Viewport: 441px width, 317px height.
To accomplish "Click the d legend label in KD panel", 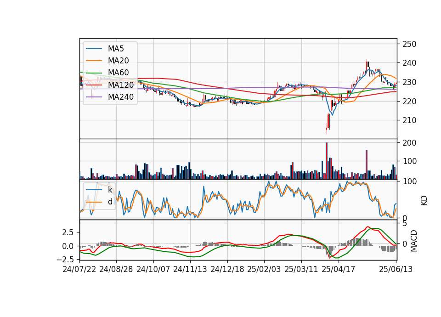I will tap(110, 201).
